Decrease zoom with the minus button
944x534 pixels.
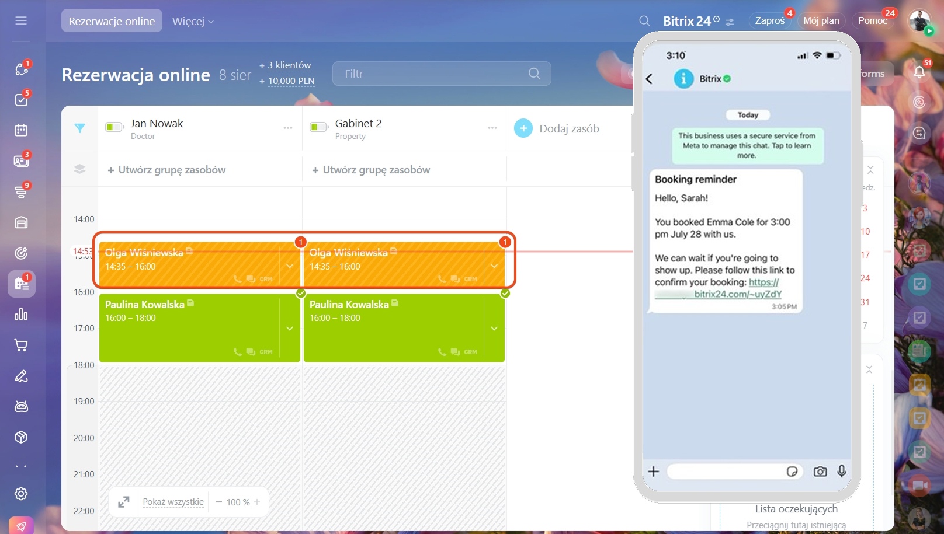pos(219,502)
